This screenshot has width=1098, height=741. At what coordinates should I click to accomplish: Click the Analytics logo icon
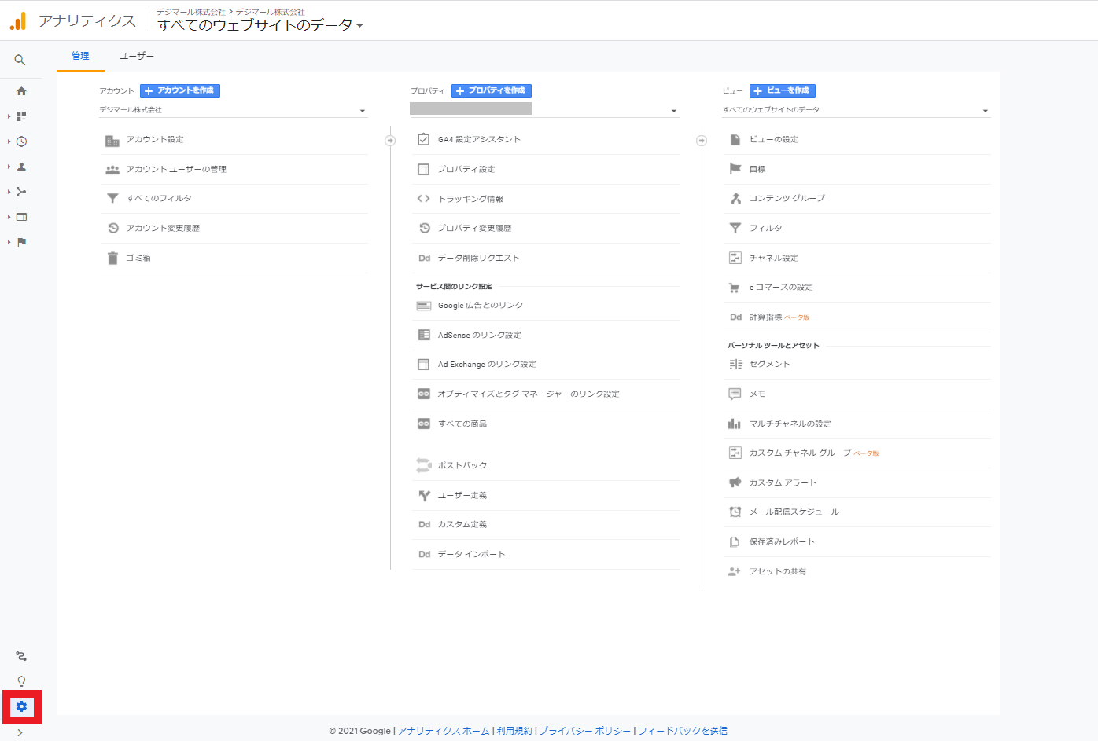pos(18,21)
